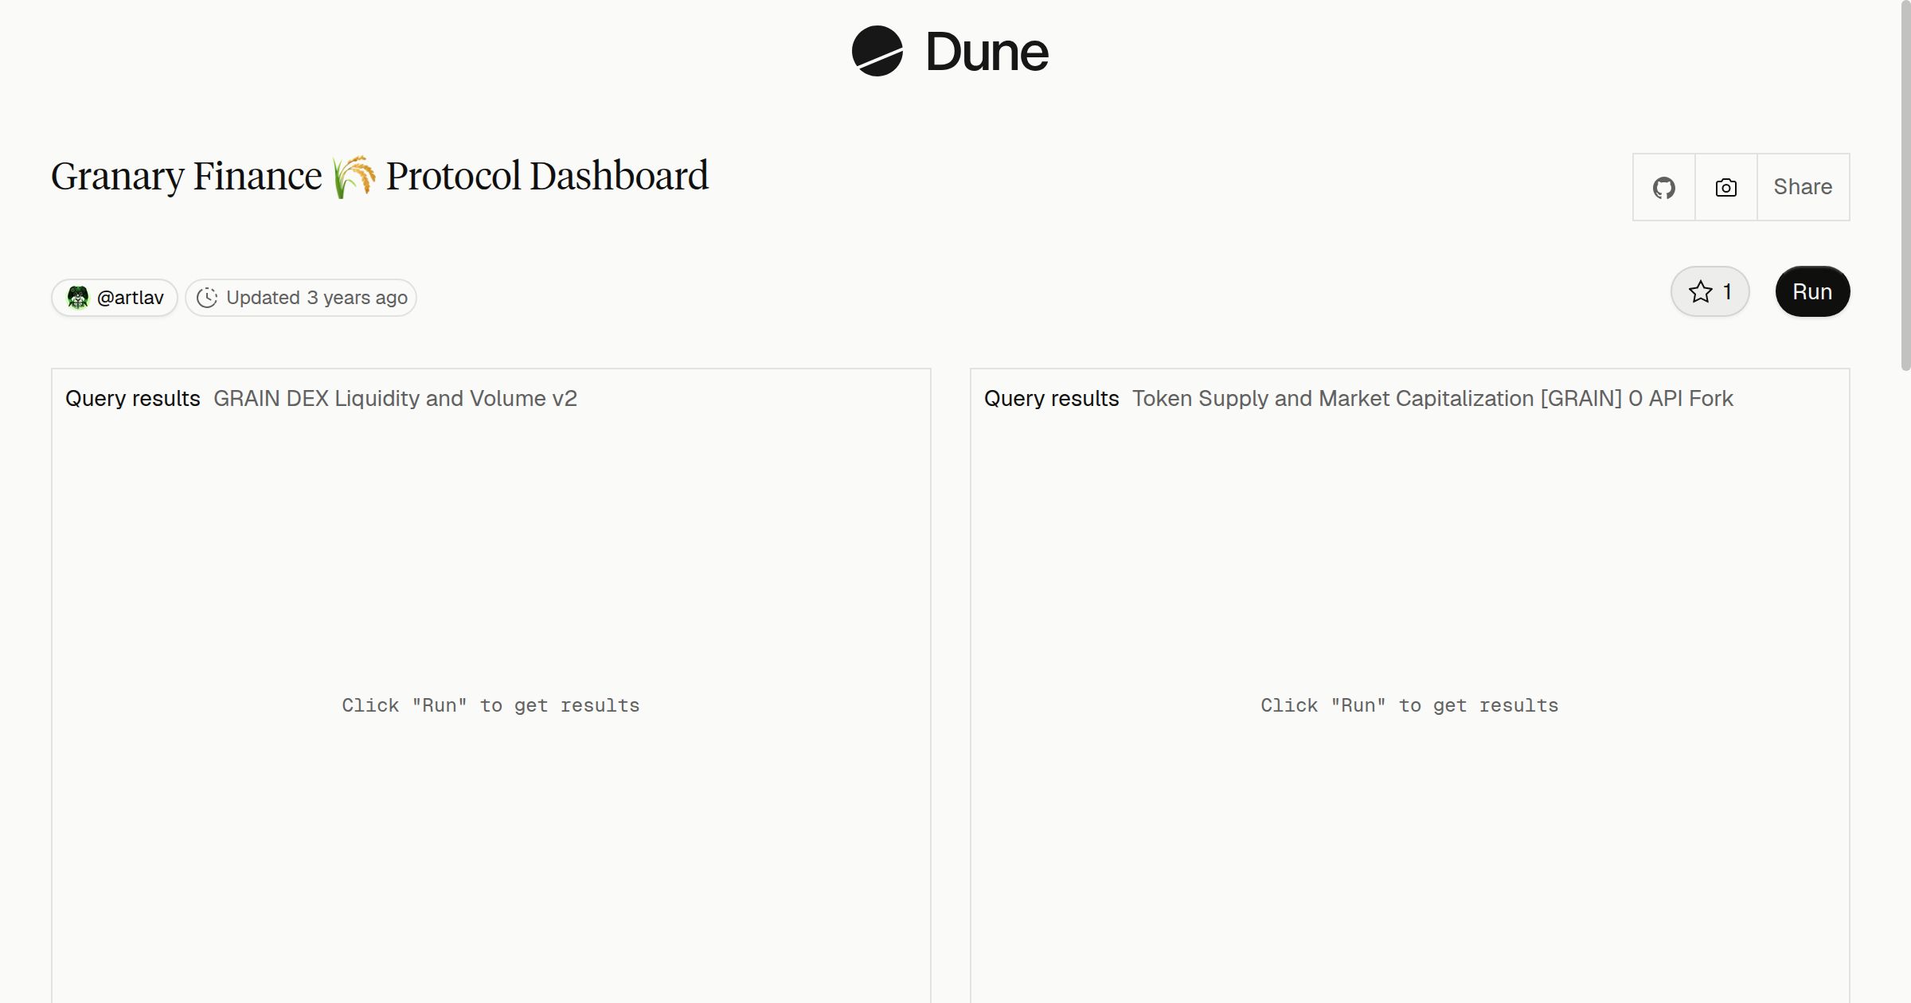Open GRAIN DEX Liquidity and Volume v2 query

click(x=395, y=398)
